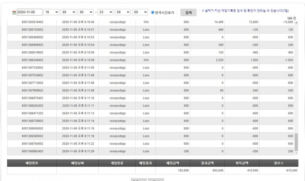Click the acquired amount -540
Viewport: 305px width, 181px height.
click(x=255, y=90)
